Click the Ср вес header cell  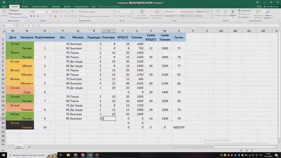coord(179,37)
